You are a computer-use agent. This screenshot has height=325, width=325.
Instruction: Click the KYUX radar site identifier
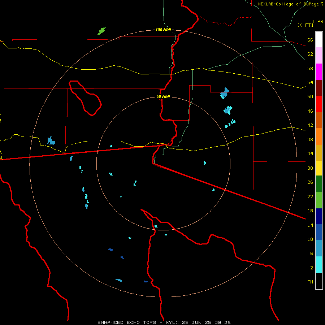(x=173, y=322)
